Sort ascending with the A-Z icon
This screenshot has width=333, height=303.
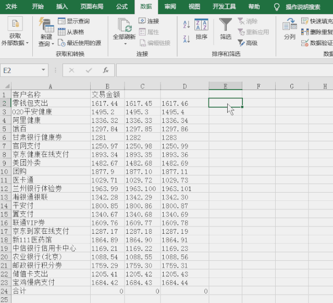click(x=186, y=24)
